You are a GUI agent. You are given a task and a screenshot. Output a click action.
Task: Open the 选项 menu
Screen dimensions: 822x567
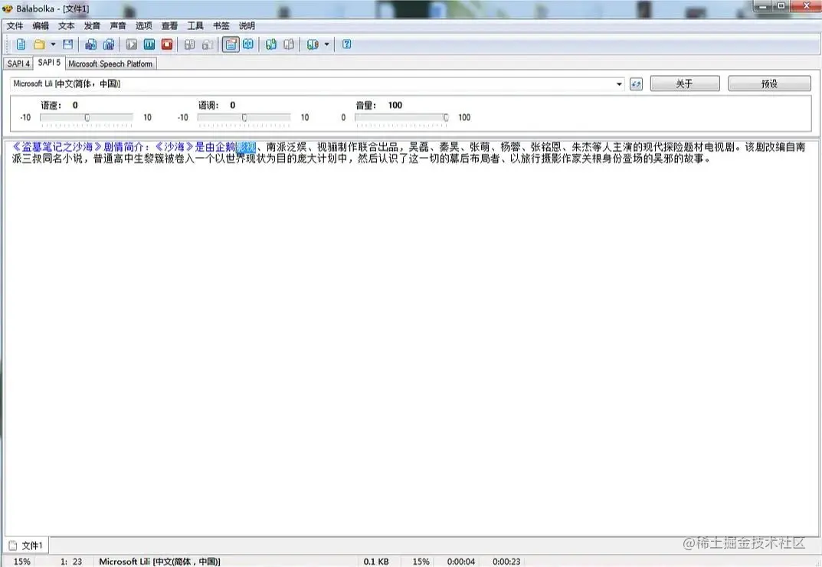pyautogui.click(x=144, y=26)
